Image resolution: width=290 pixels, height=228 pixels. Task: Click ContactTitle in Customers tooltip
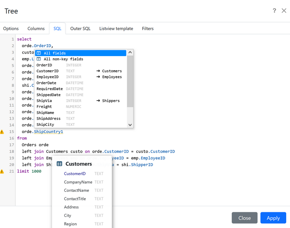point(75,199)
